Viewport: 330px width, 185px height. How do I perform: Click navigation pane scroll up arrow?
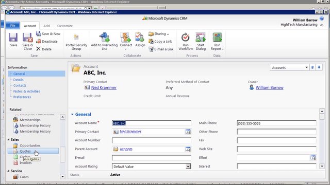[x=62, y=117]
